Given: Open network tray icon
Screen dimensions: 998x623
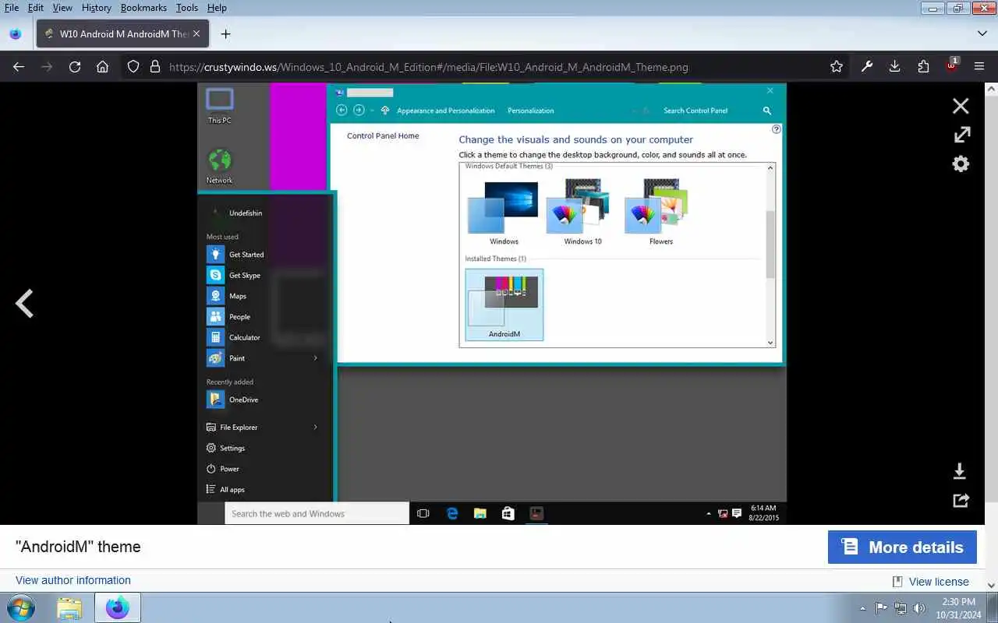Looking at the screenshot, I should pos(901,608).
